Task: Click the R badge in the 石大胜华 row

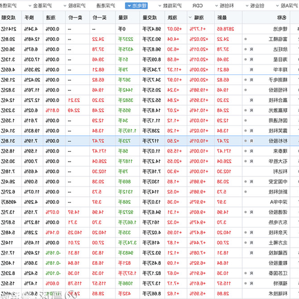Action: pyautogui.click(x=251, y=161)
